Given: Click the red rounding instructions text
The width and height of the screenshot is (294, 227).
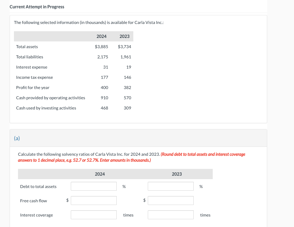Looking at the screenshot, I should coord(131,157).
